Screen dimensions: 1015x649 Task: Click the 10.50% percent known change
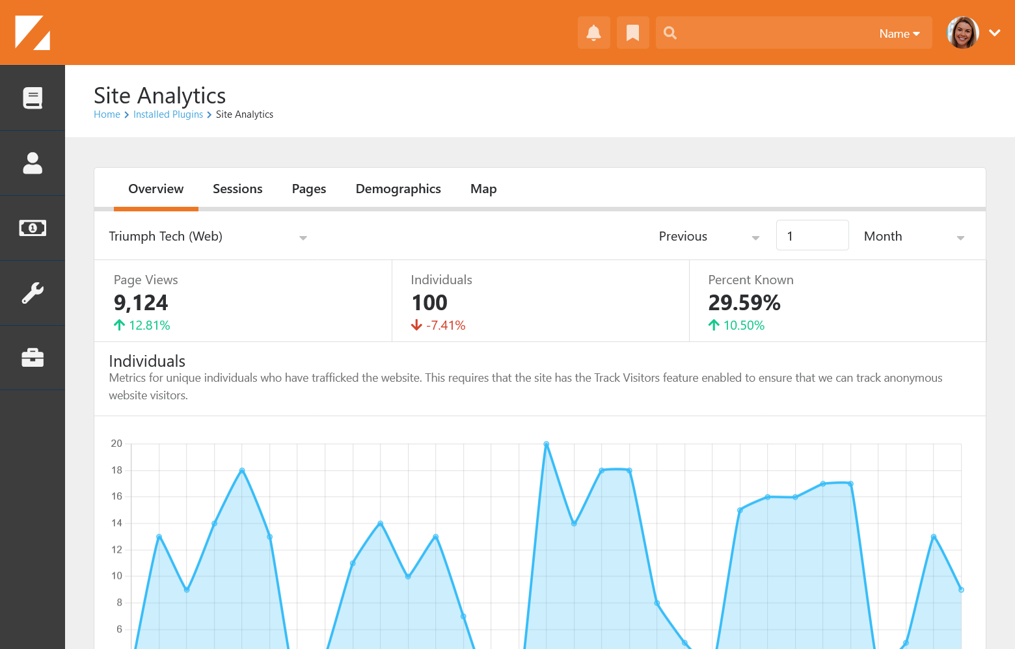coord(737,325)
